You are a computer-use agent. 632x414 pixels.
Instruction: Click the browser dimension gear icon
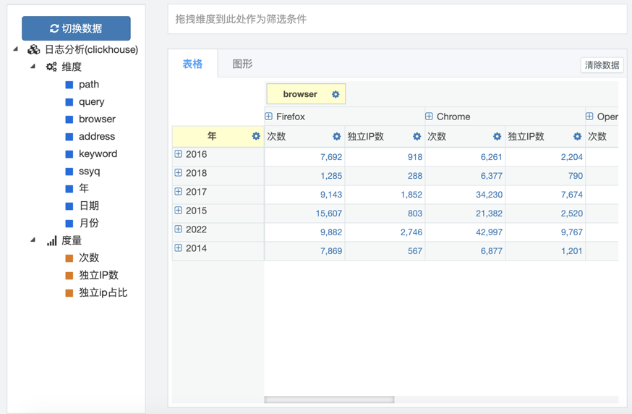(336, 94)
